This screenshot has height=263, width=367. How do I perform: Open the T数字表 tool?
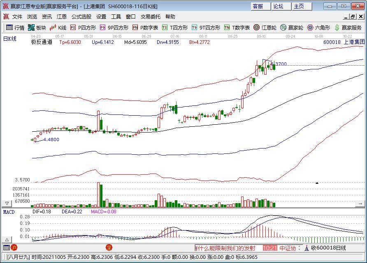pos(237,27)
